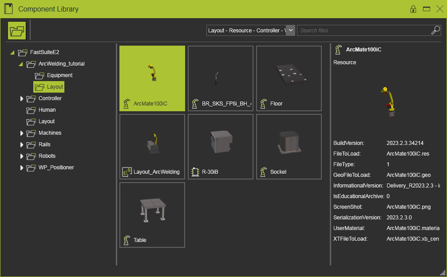Expand the Machines folder node
Image resolution: width=447 pixels, height=277 pixels.
point(21,133)
